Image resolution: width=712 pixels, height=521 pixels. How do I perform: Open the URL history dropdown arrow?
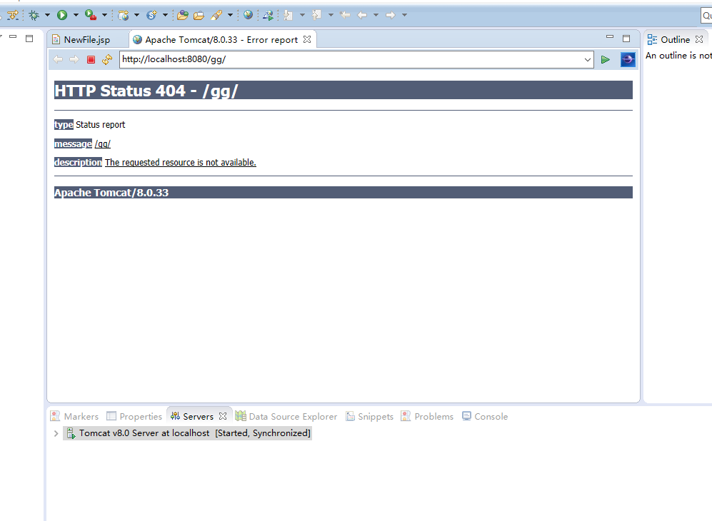coord(587,59)
